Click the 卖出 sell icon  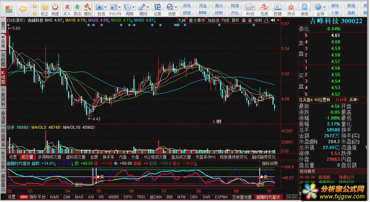[77, 9]
